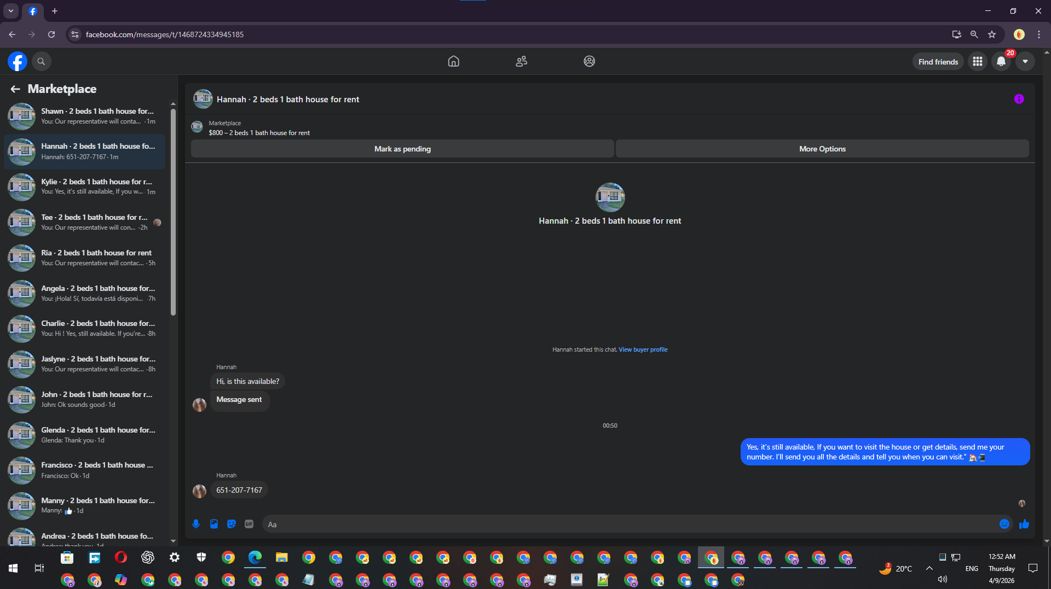Open the Notifications bell icon

coord(1001,61)
